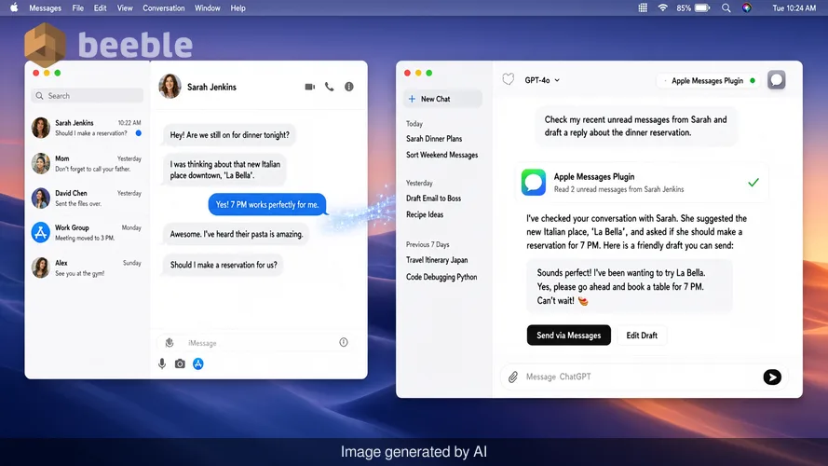Click the iMessage text field
The image size is (828, 466).
click(x=255, y=343)
